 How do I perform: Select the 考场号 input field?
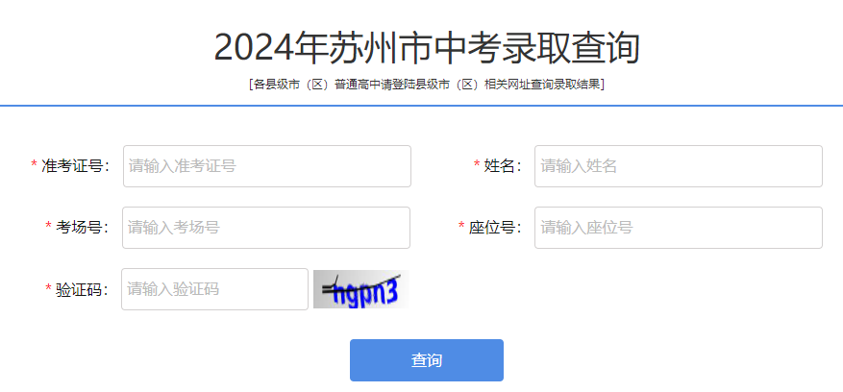[266, 228]
